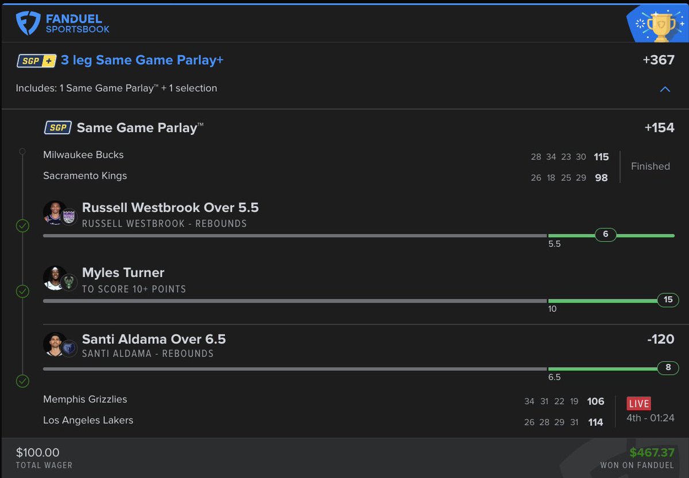Click the +367 parlay odds

[x=659, y=60]
